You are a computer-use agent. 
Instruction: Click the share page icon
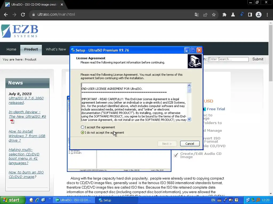[x=205, y=15]
